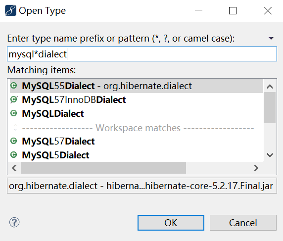Viewport: 283px width, 241px height.
Task: Click the vertical scrollbar thumb
Action: (270, 107)
